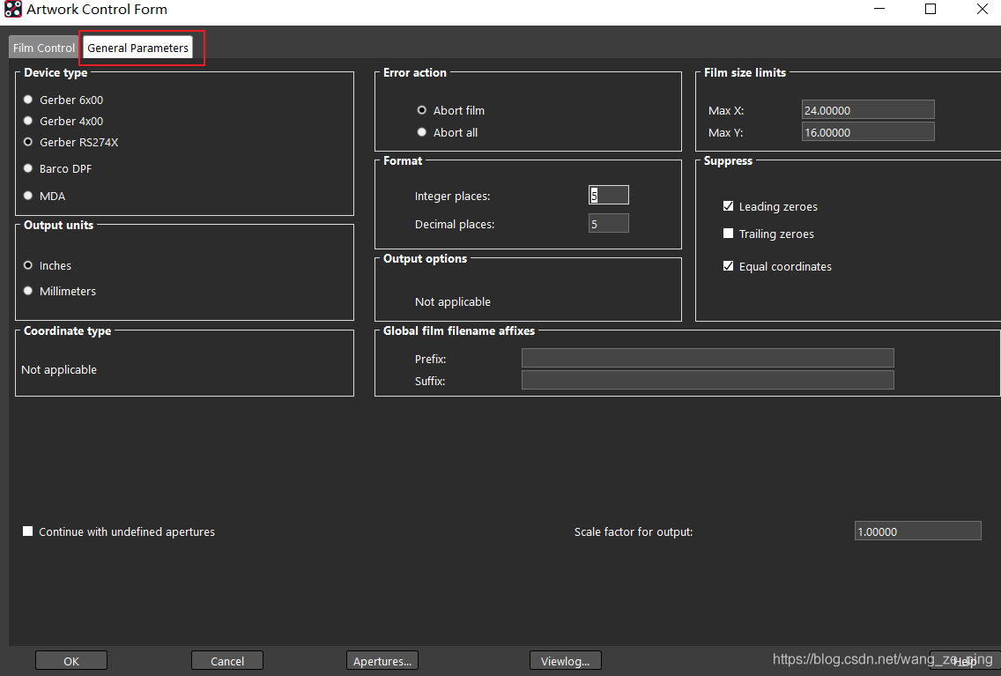Set output units to Millimeters

pyautogui.click(x=28, y=291)
